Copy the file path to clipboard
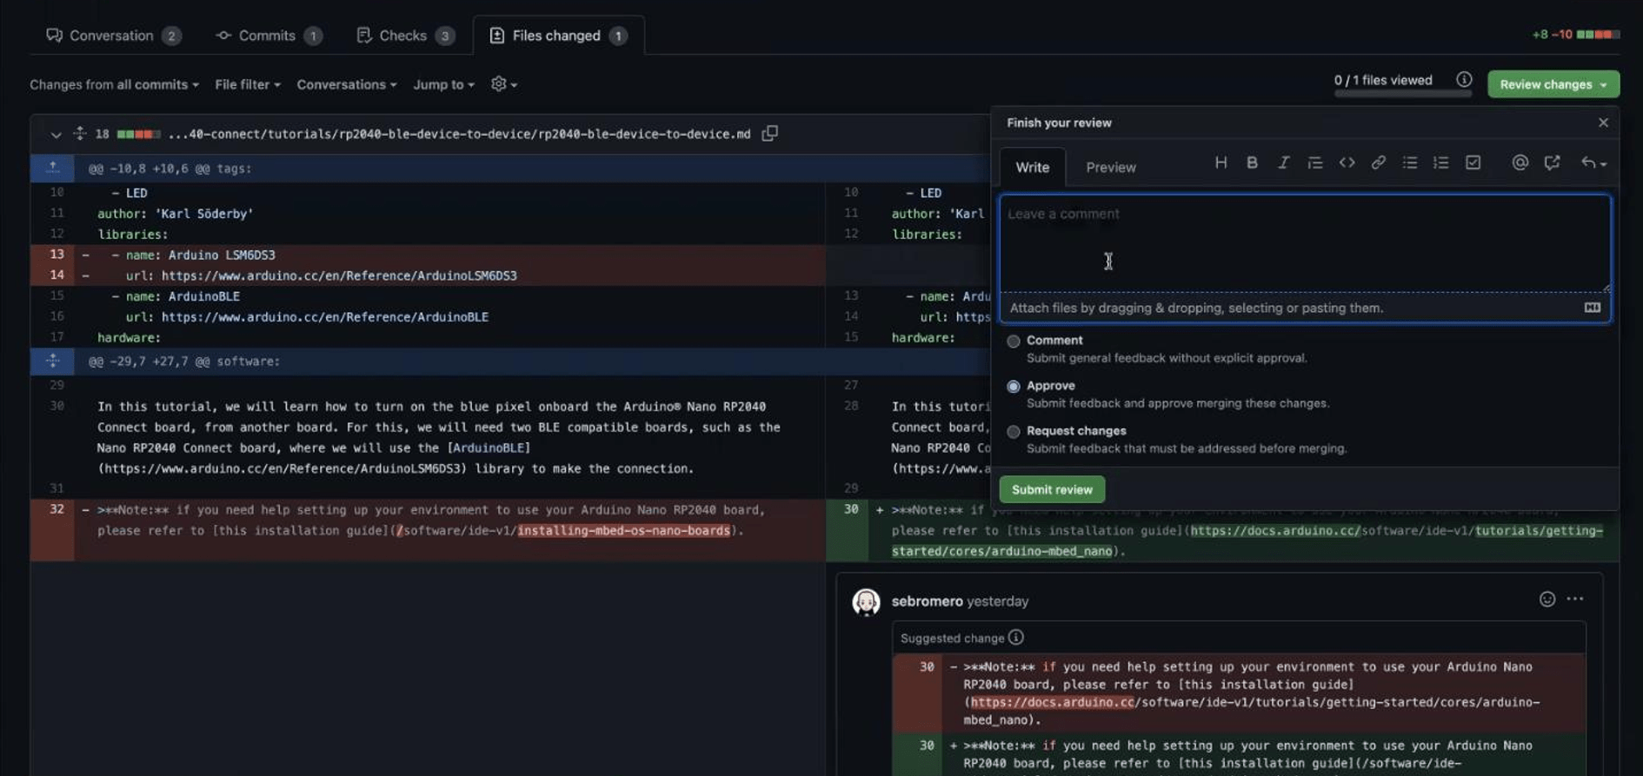The image size is (1643, 776). coord(769,134)
